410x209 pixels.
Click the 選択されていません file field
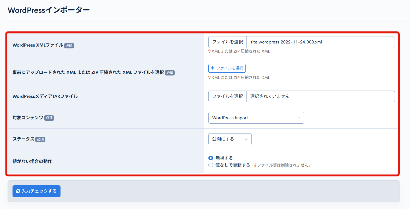click(321, 96)
